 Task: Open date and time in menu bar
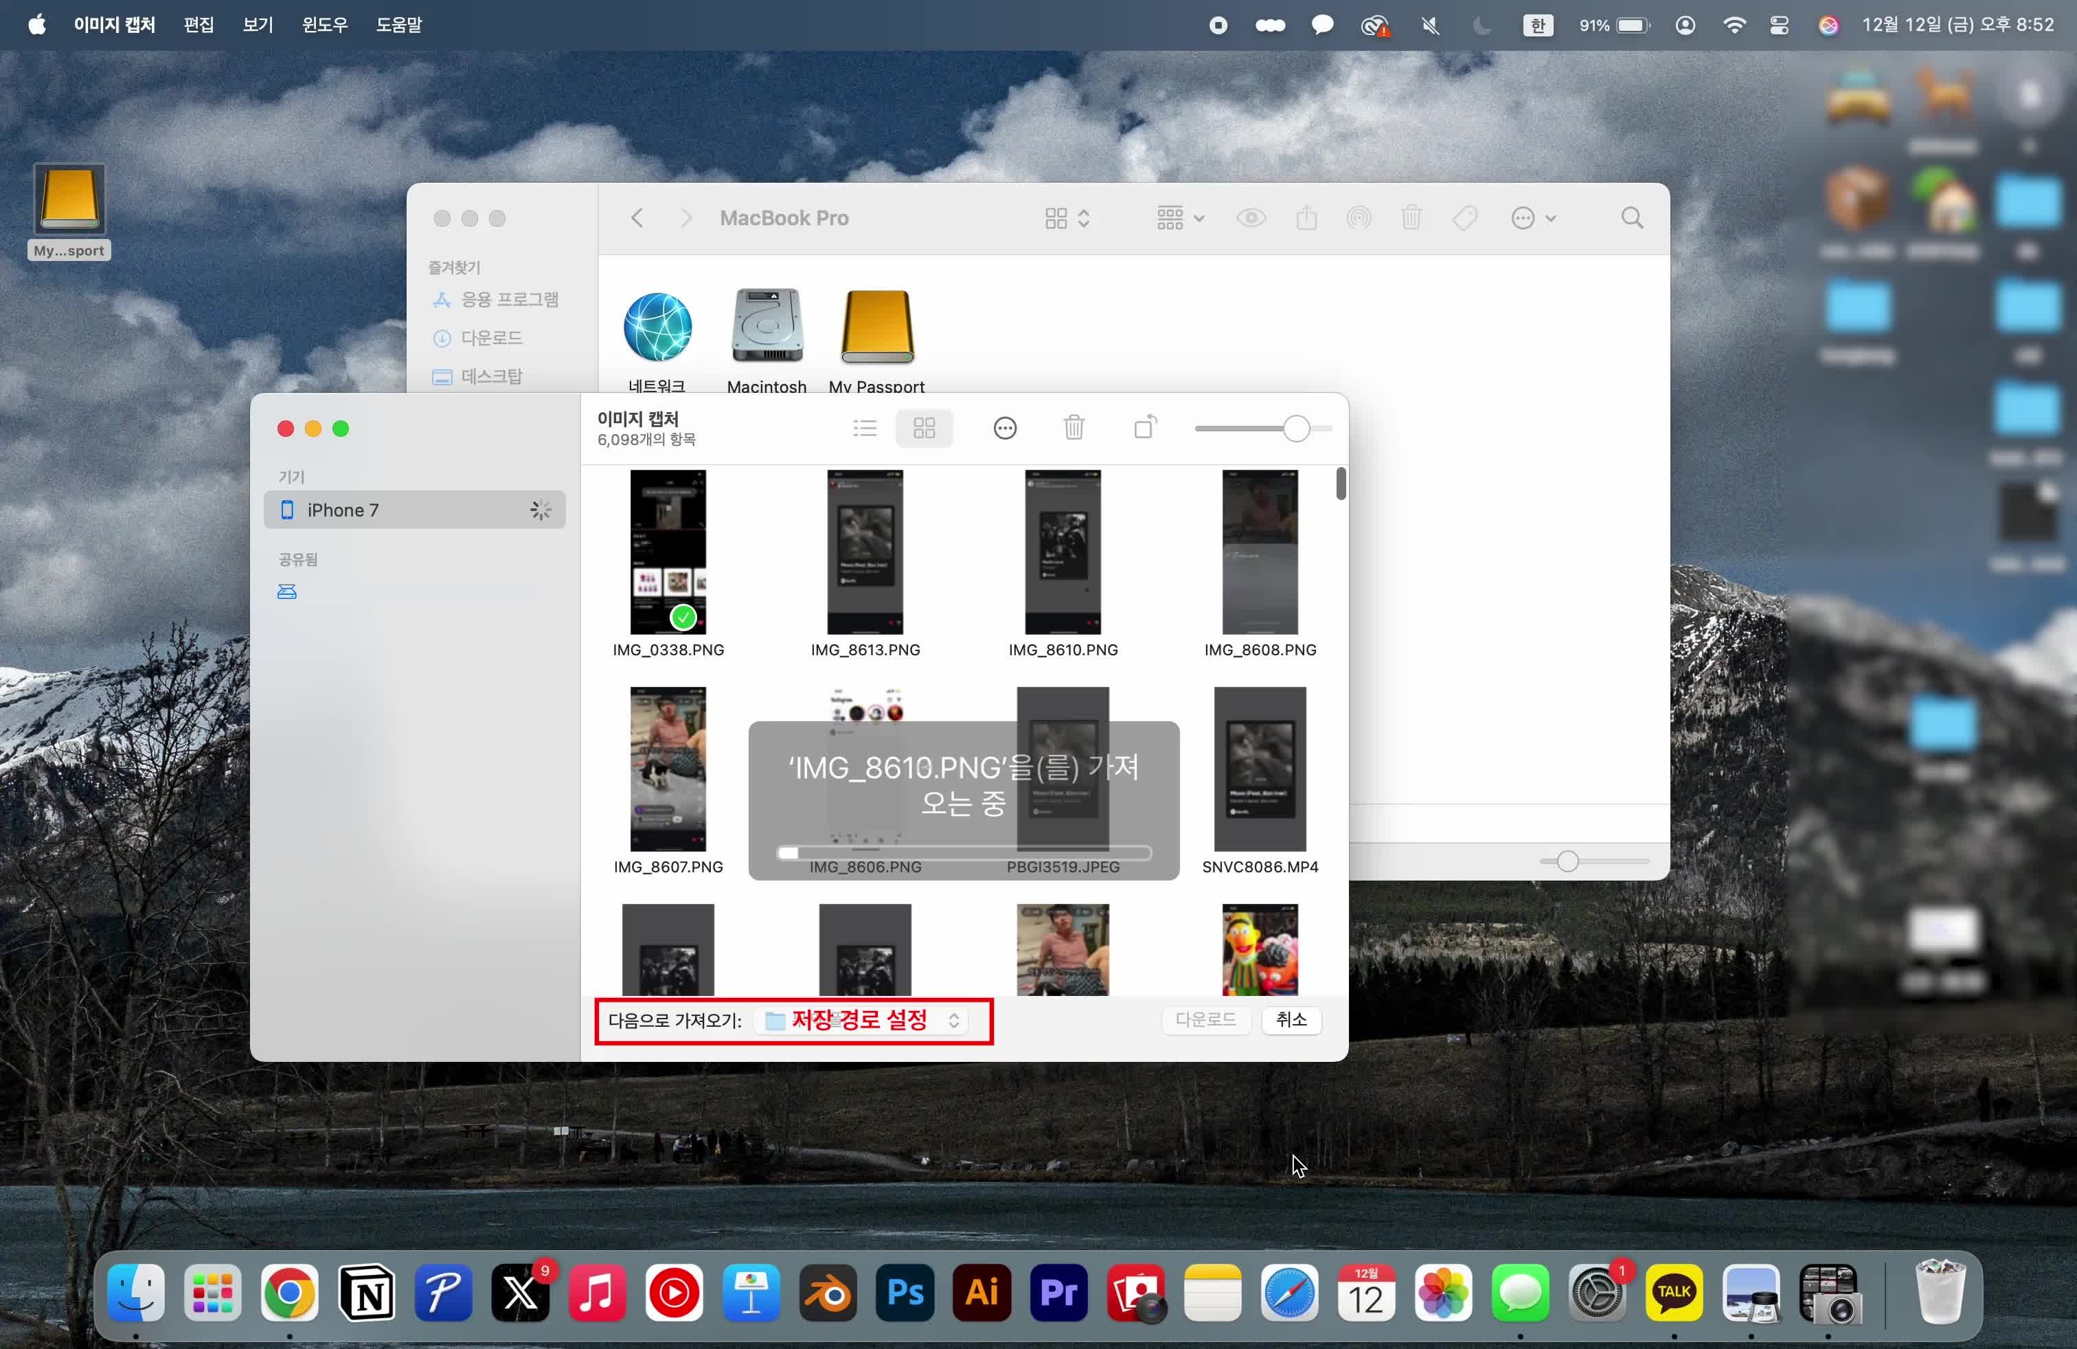tap(1958, 25)
